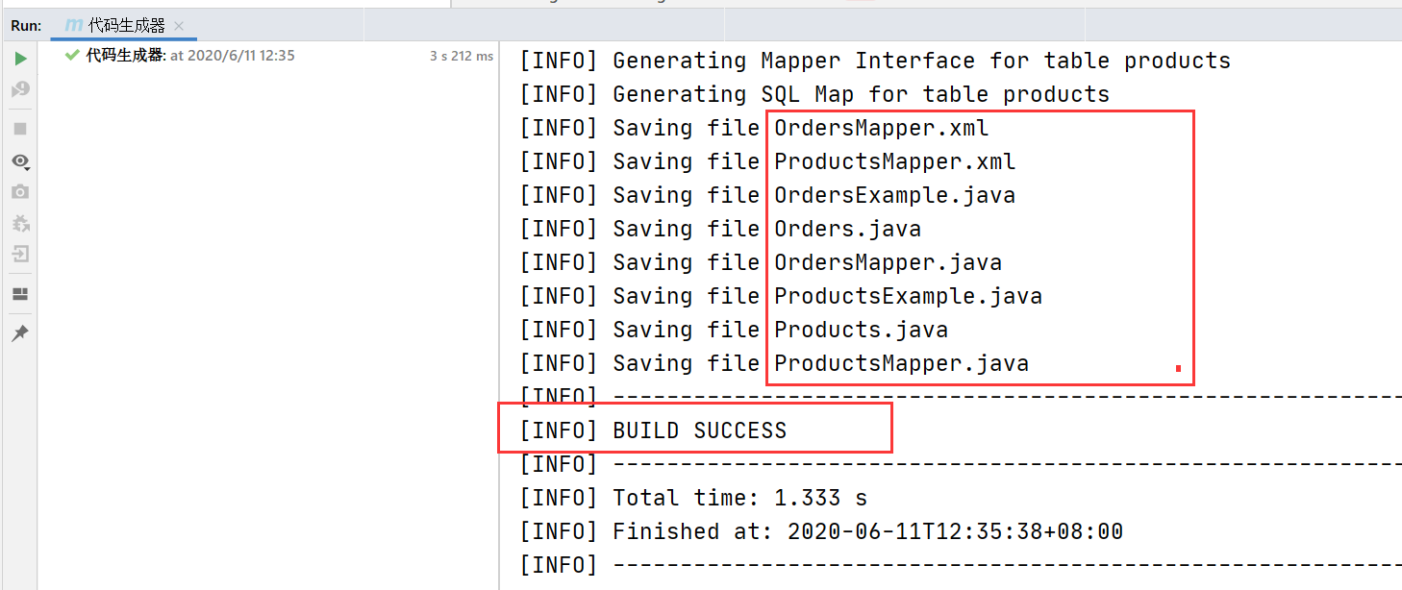Click the green Rerun play icon
Viewport: 1402px width, 590px height.
point(20,60)
